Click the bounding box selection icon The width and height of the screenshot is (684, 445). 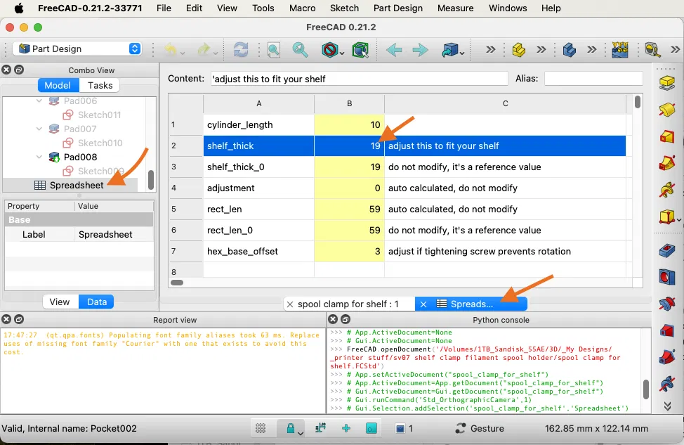click(x=360, y=50)
